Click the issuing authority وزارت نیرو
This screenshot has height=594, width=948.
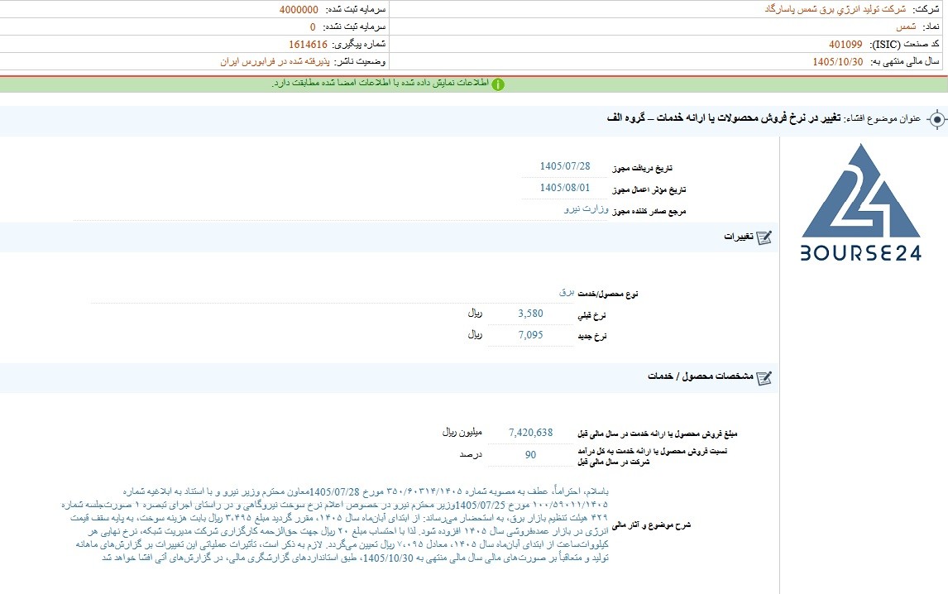click(x=587, y=208)
